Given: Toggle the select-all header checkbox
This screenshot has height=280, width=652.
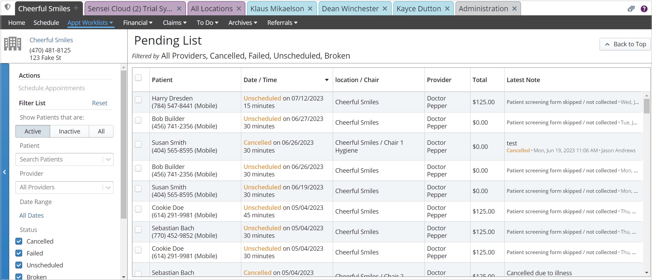Looking at the screenshot, I should [138, 78].
